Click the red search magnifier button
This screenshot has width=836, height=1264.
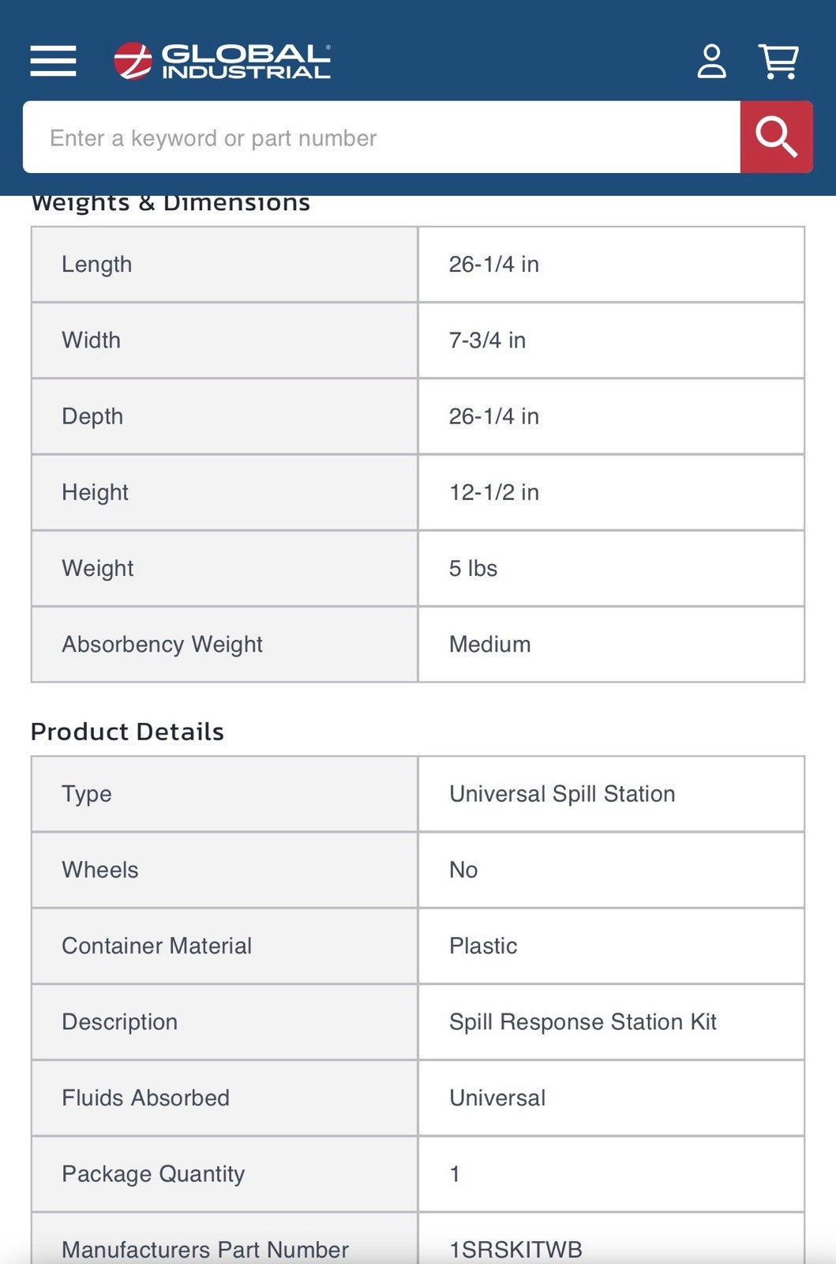[x=776, y=137]
